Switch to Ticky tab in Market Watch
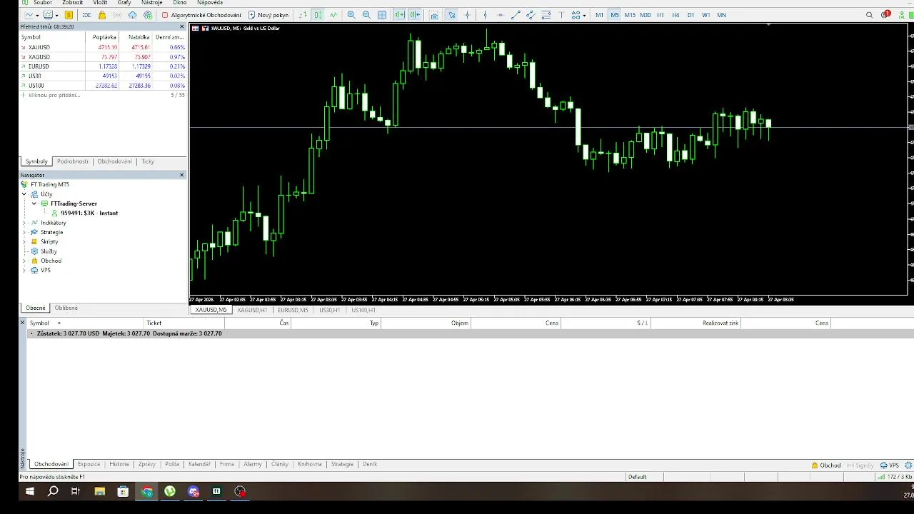Image resolution: width=914 pixels, height=514 pixels. 148,161
